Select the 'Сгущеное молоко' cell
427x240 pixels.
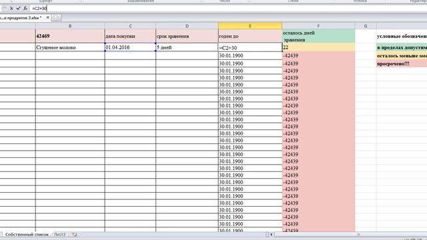click(70, 47)
